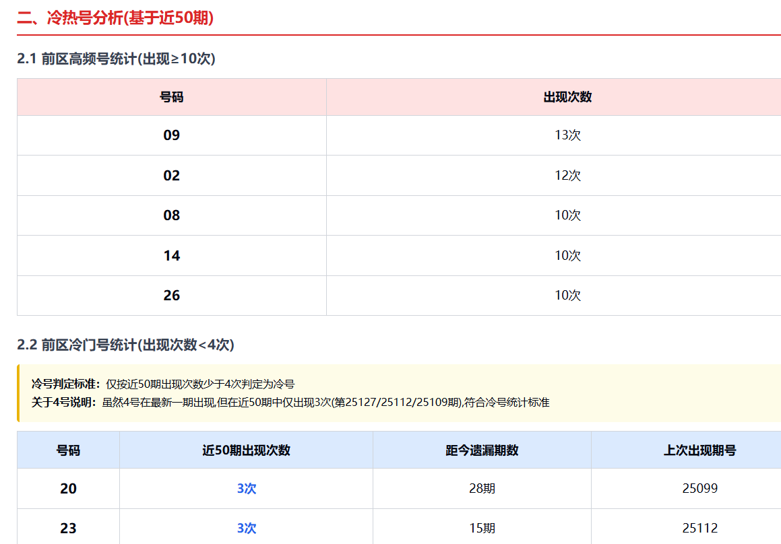The height and width of the screenshot is (544, 781).
Task: Click the 25112 period number in row 23
Action: pos(699,529)
